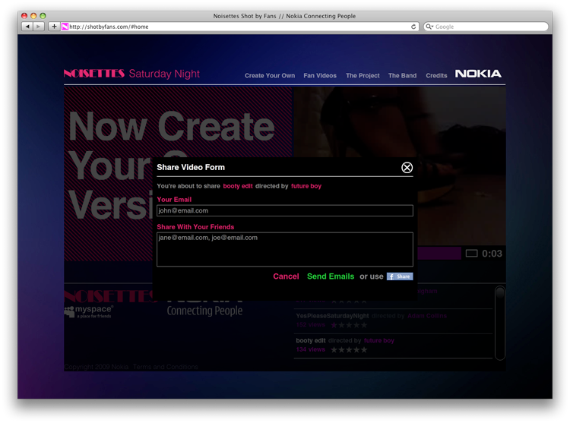Click browser back arrow button

tap(27, 27)
